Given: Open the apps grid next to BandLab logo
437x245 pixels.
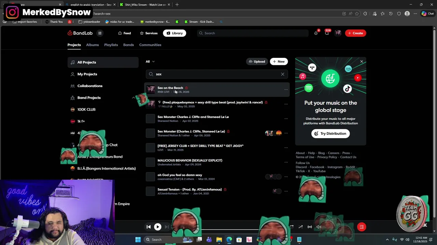Looking at the screenshot, I should pyautogui.click(x=100, y=33).
